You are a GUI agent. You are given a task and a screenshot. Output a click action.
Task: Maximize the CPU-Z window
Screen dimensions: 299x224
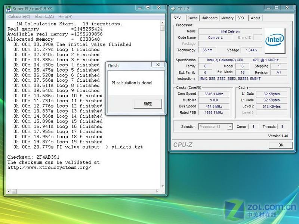click(x=277, y=7)
